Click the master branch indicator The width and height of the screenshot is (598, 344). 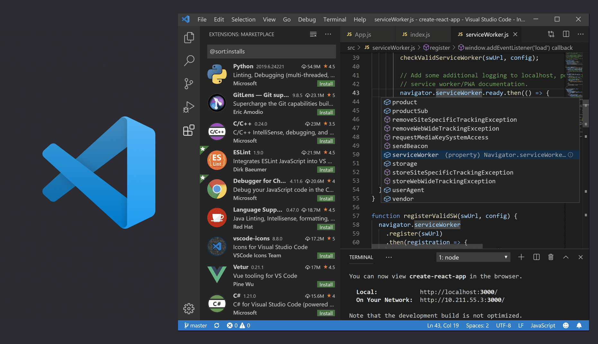[196, 325]
